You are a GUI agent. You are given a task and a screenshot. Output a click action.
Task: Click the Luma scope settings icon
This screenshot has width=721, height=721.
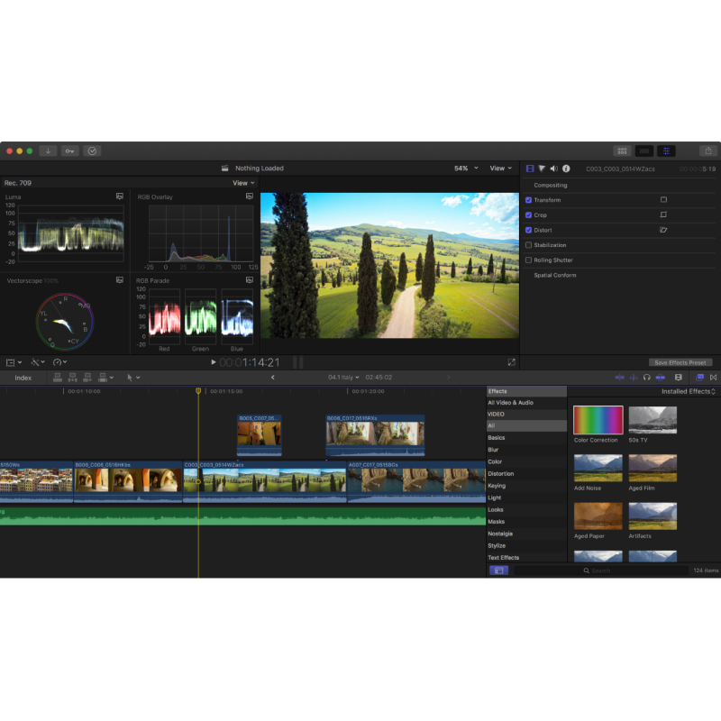[119, 196]
